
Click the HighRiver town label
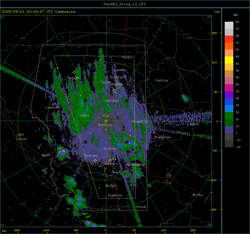coord(115,195)
